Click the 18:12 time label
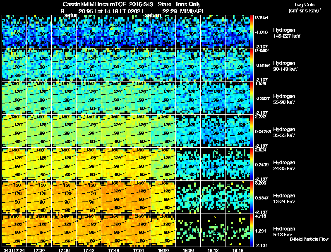The image size is (331, 252). tap(213, 250)
